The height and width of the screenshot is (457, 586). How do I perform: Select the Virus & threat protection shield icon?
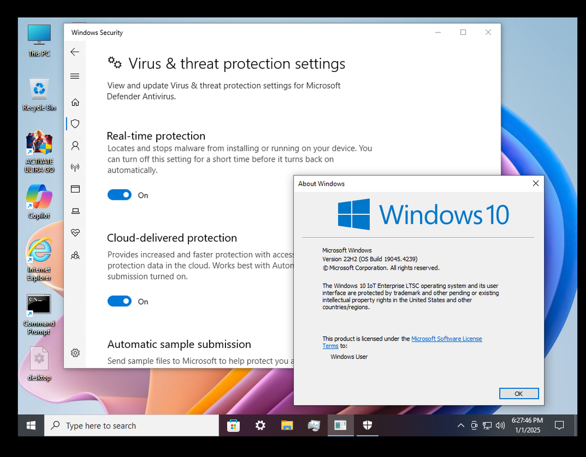point(75,123)
